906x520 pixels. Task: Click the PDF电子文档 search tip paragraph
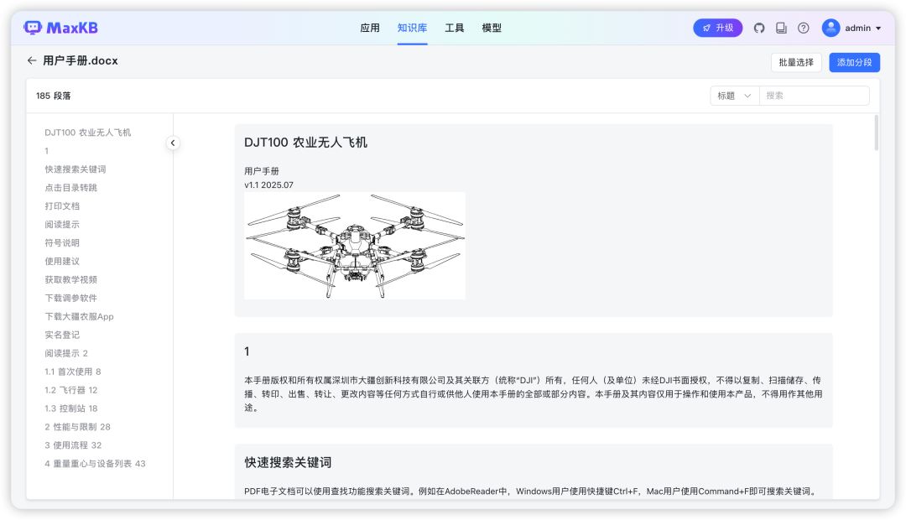click(530, 491)
